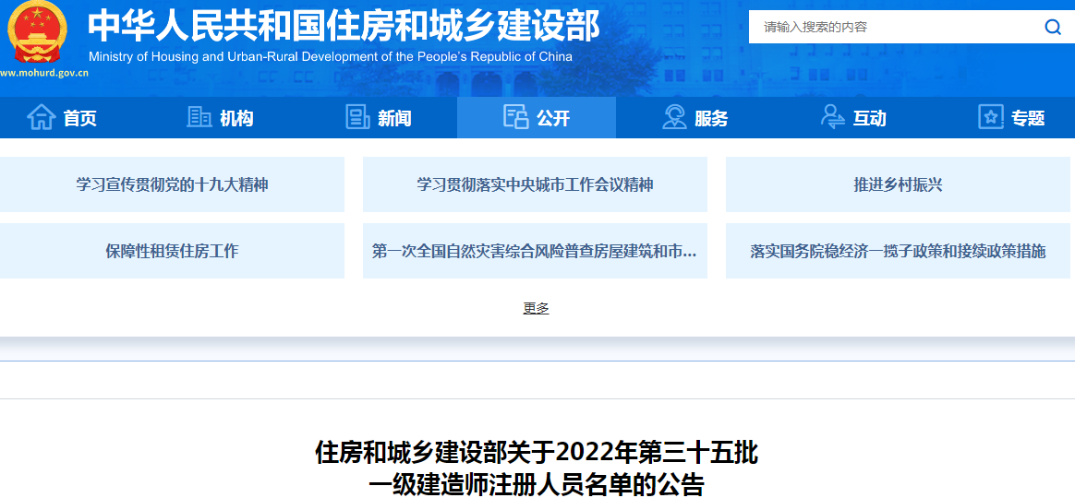Open 推进乡村振兴 topic

(898, 184)
